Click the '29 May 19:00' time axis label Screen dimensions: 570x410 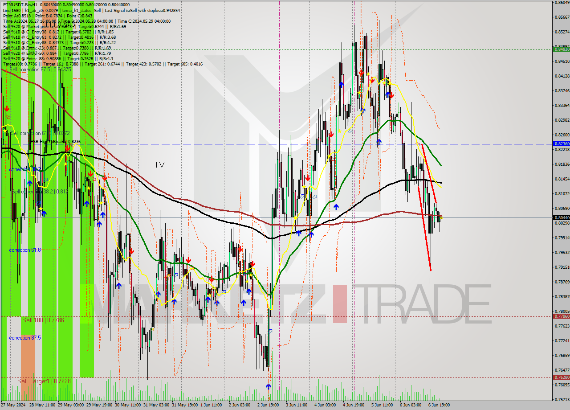tap(99, 405)
